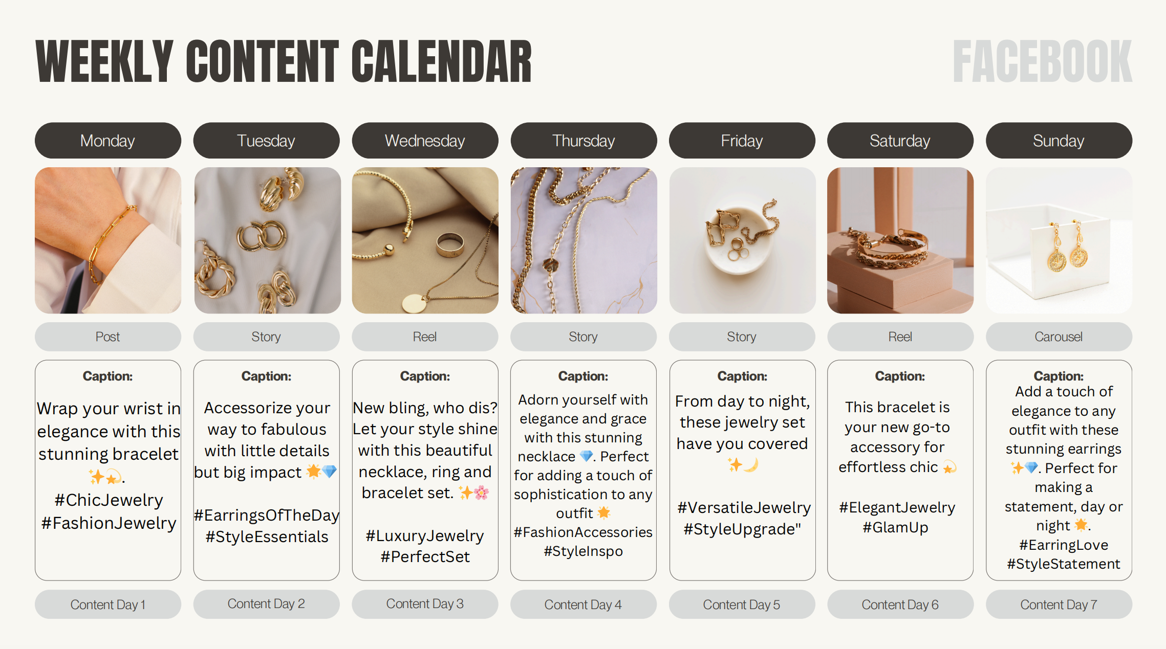Select the gold hoop earrings image
Image resolution: width=1166 pixels, height=649 pixels.
coord(267,240)
